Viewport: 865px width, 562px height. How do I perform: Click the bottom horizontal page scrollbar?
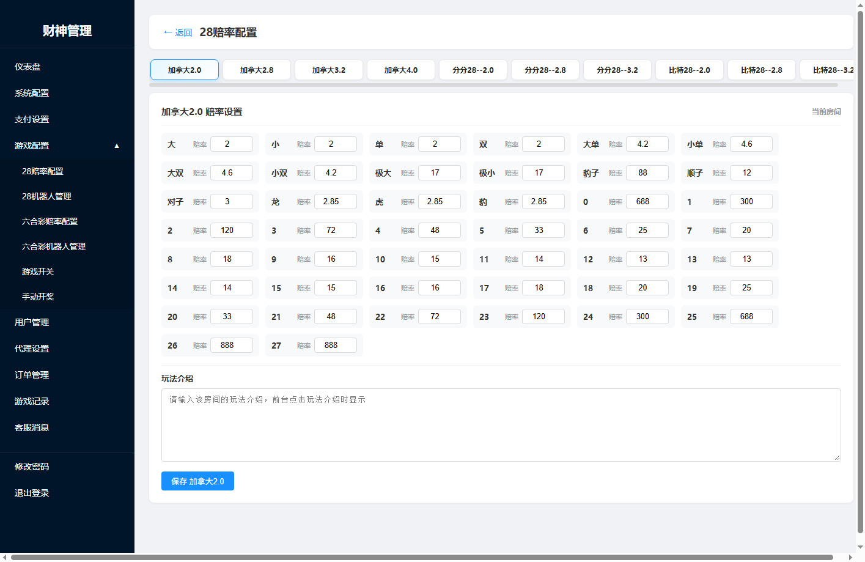pyautogui.click(x=422, y=557)
